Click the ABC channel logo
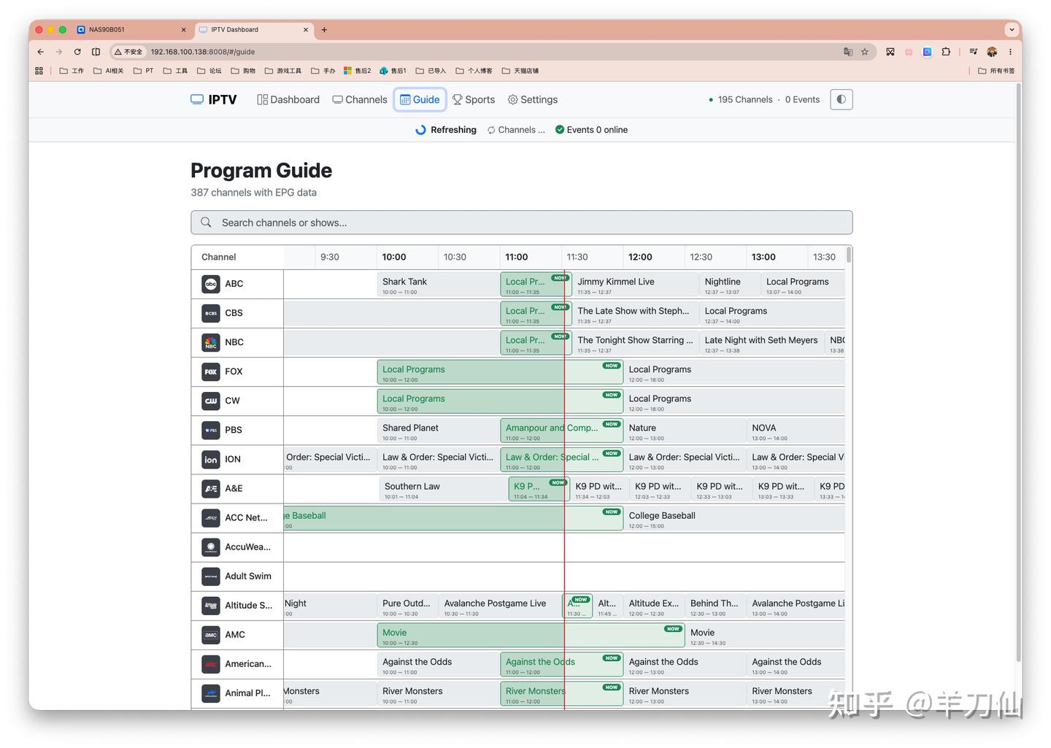The image size is (1051, 748). click(x=211, y=284)
